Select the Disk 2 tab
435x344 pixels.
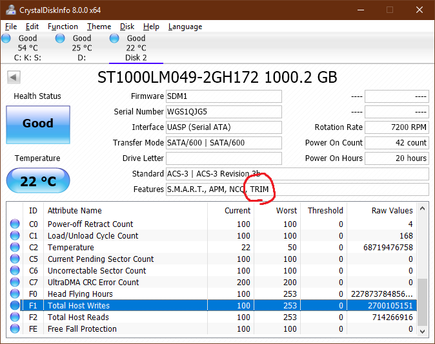pyautogui.click(x=136, y=48)
